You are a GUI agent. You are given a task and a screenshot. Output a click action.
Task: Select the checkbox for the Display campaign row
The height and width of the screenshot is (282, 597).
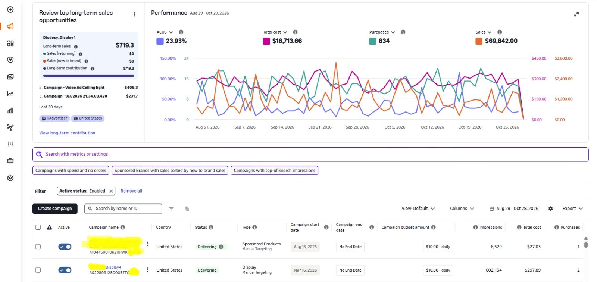[x=38, y=270]
